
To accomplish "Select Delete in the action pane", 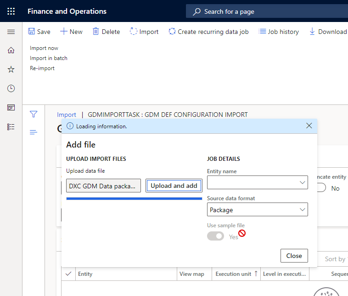I will tap(107, 32).
